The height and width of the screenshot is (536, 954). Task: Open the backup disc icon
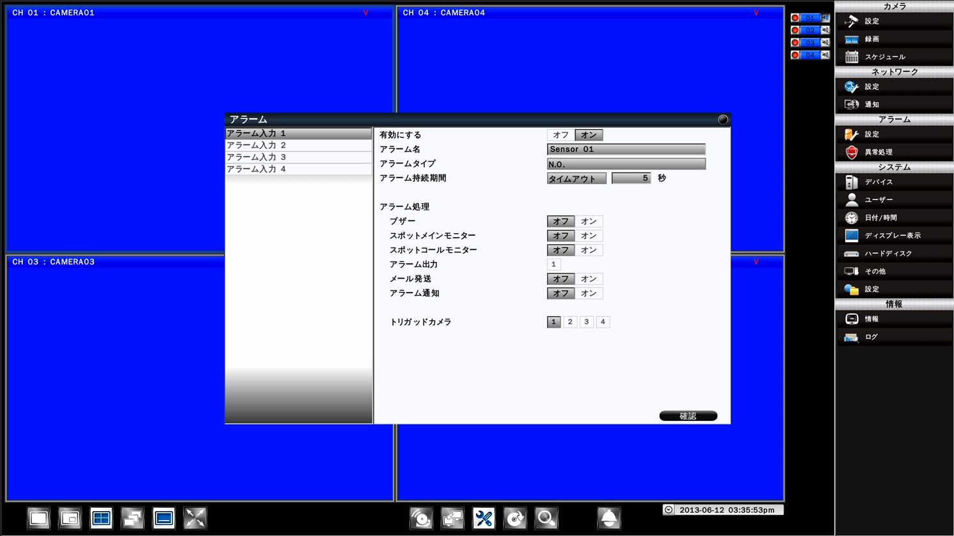pos(515,518)
